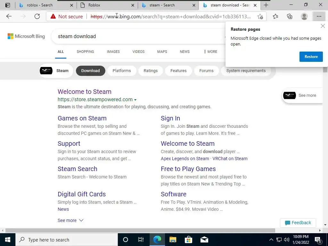Image resolution: width=328 pixels, height=246 pixels.
Task: Open the volume speaker tray icon
Action: click(287, 240)
